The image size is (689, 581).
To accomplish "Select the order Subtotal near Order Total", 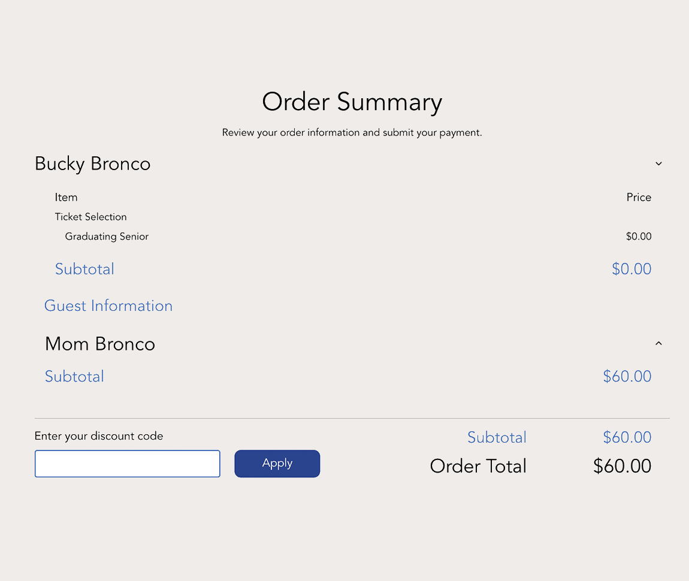I will [497, 437].
